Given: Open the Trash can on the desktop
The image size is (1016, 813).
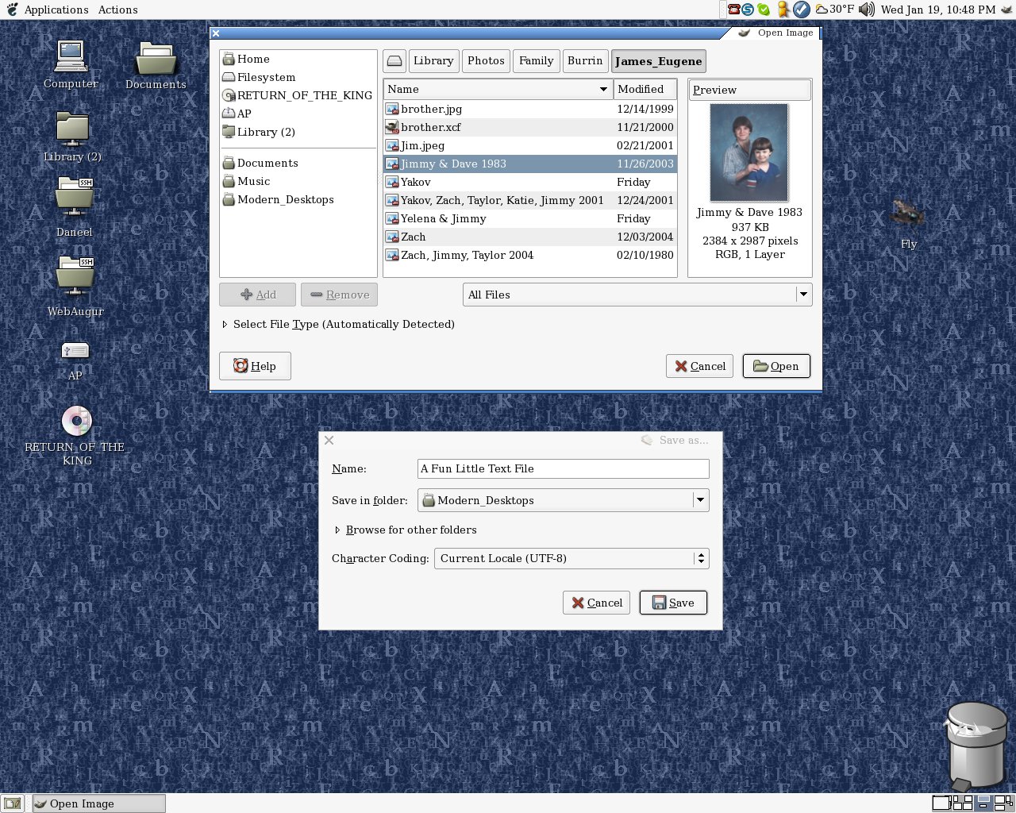Looking at the screenshot, I should point(976,745).
